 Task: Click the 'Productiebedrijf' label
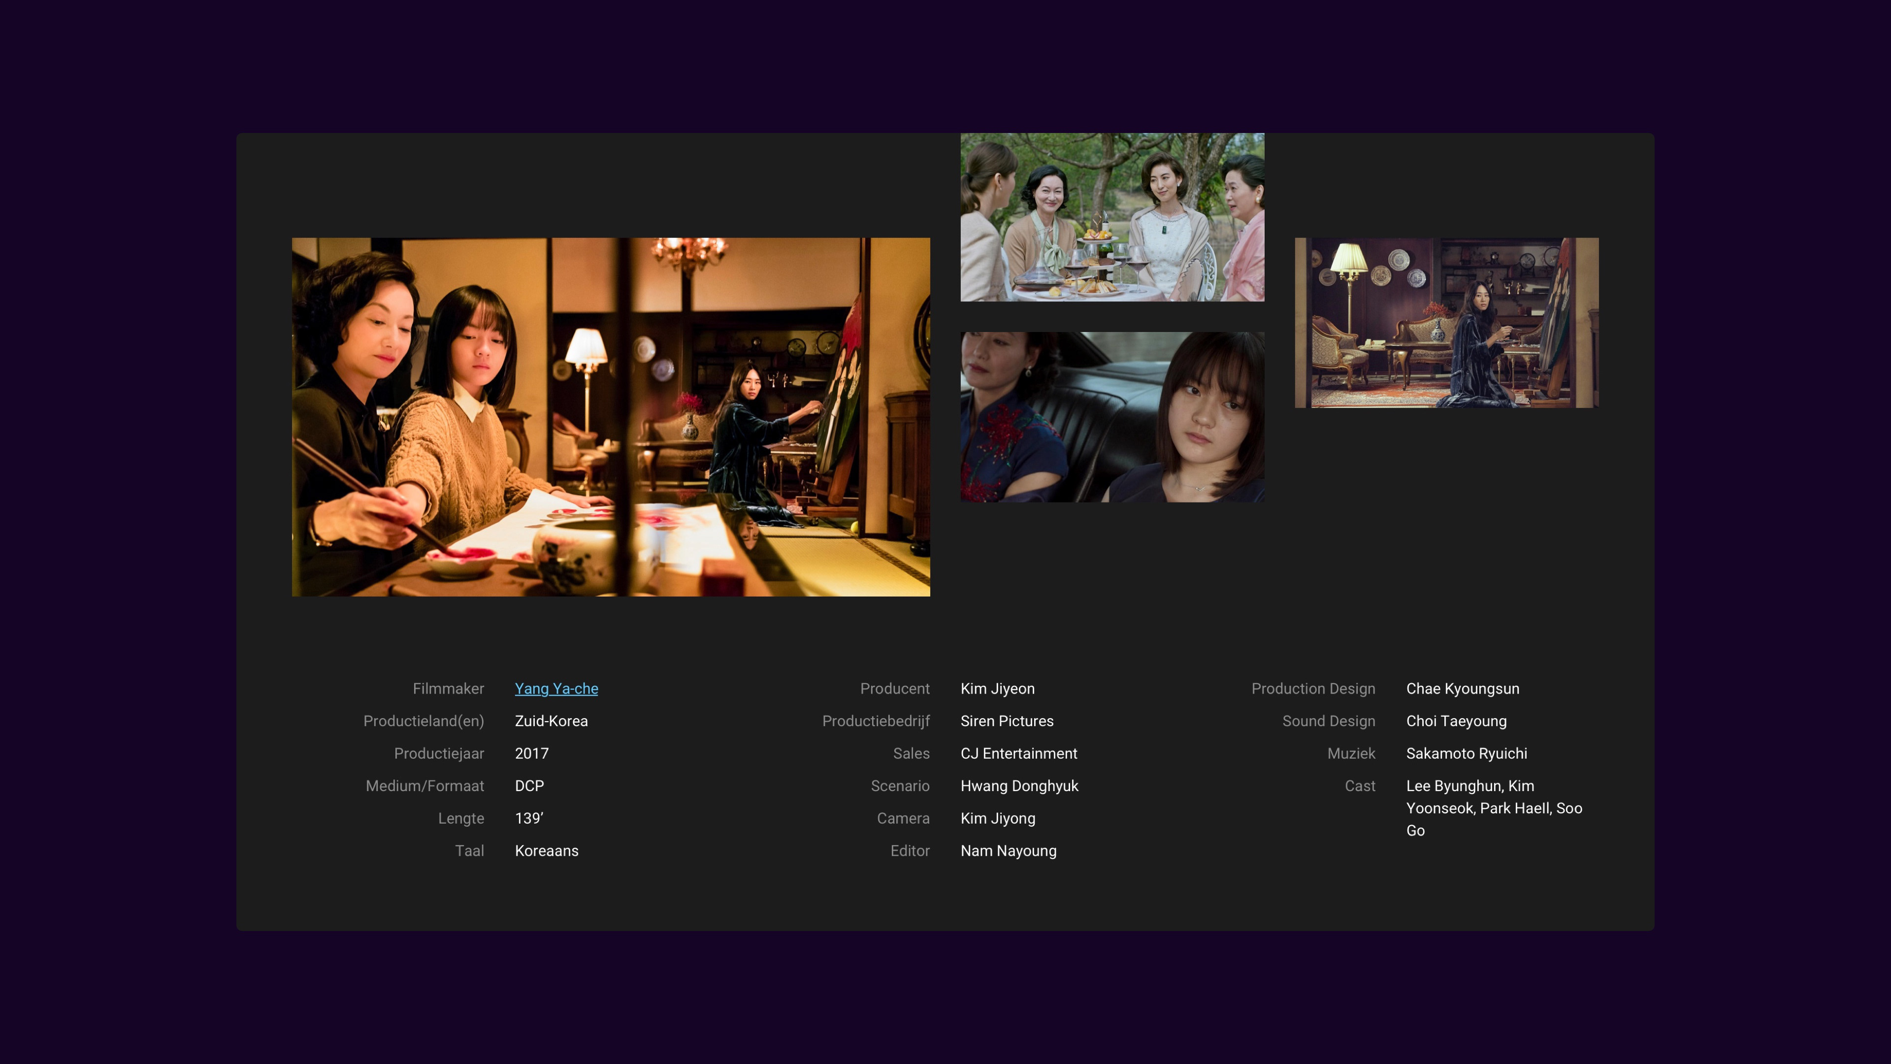(876, 721)
